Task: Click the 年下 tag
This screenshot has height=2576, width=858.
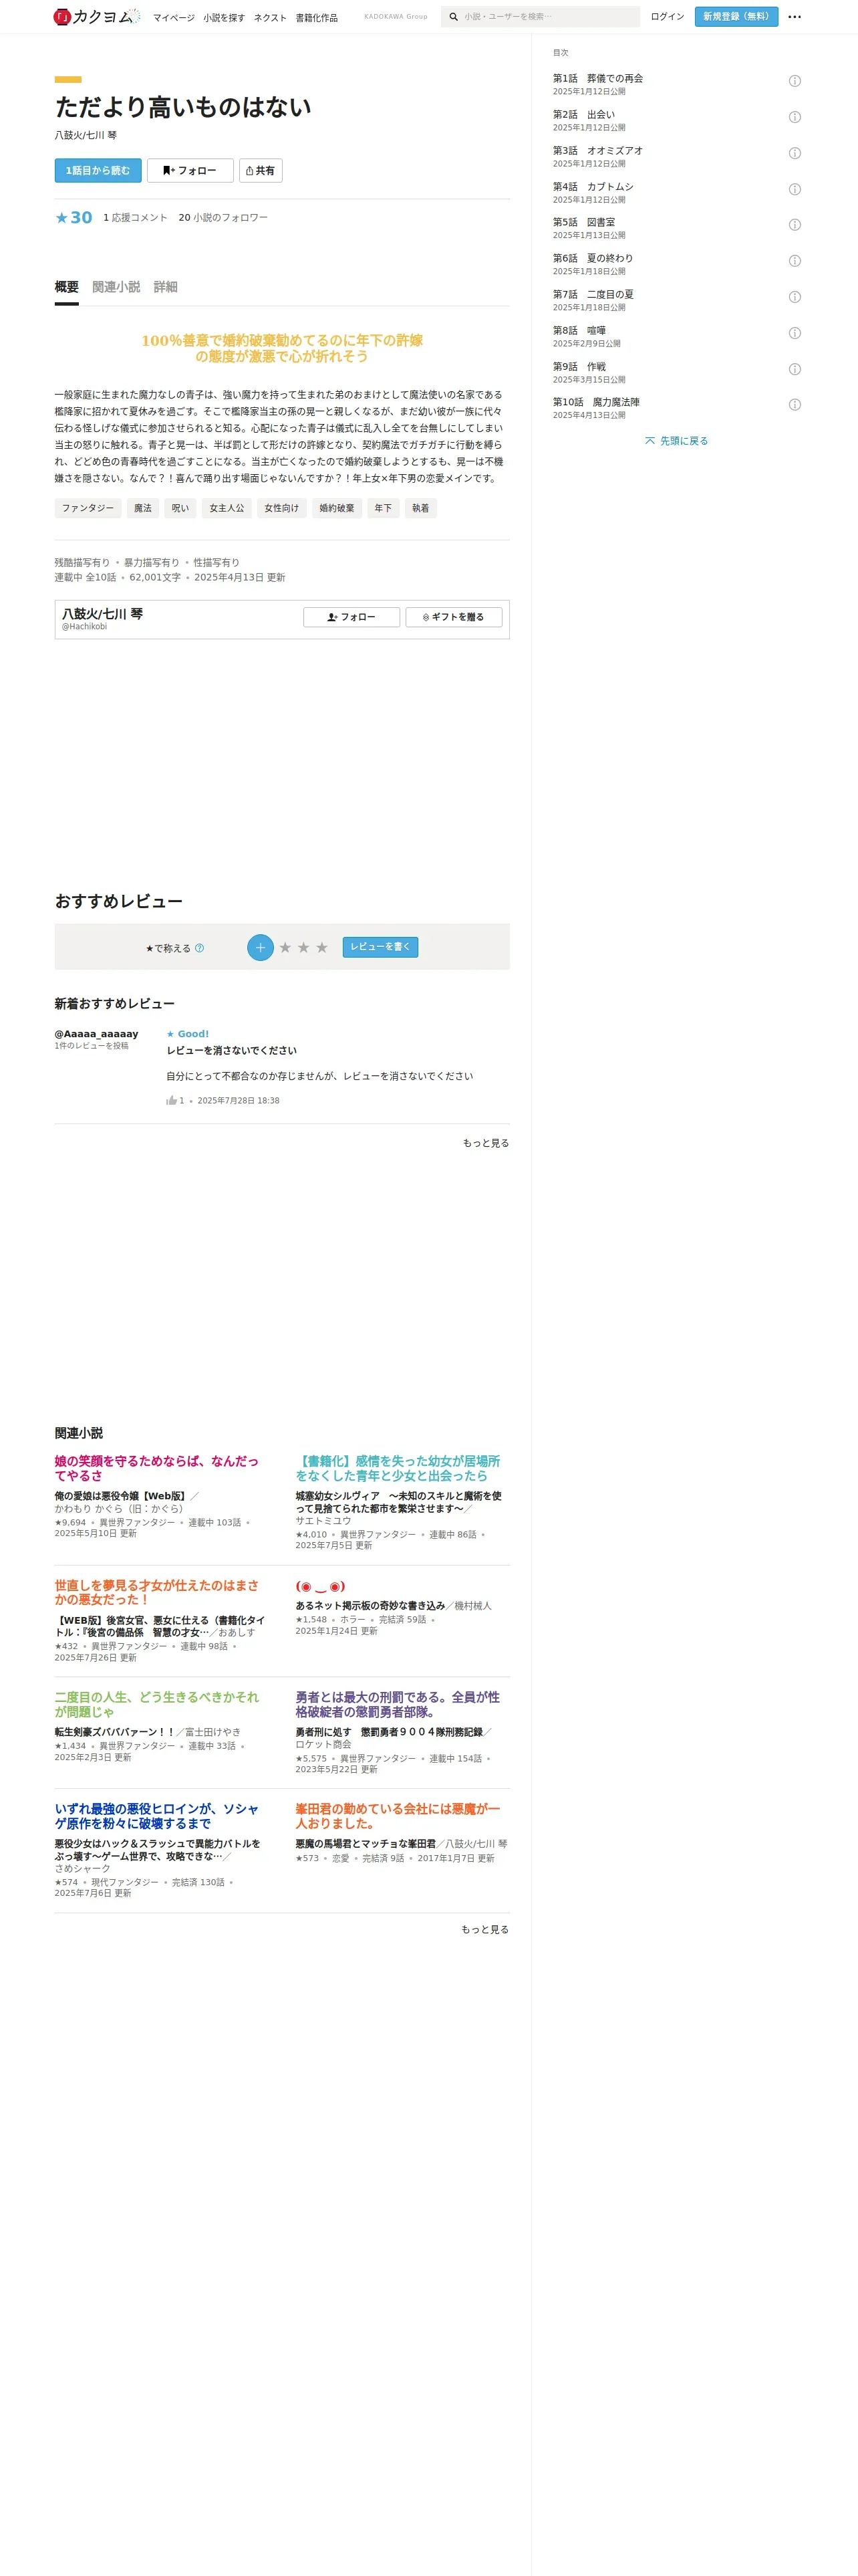Action: (x=384, y=508)
